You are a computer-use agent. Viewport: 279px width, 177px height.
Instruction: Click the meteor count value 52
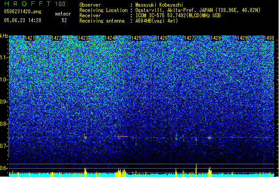pyautogui.click(x=64, y=20)
